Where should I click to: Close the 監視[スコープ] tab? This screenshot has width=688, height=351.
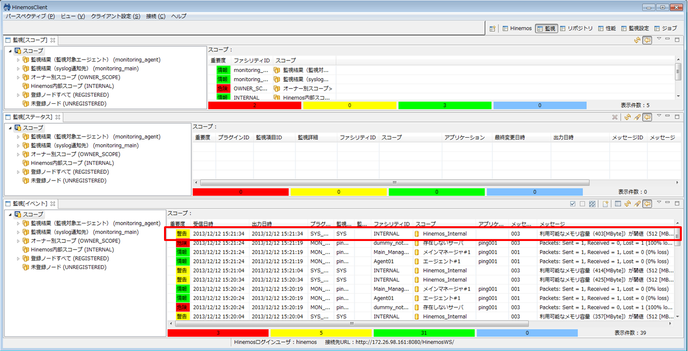[53, 40]
